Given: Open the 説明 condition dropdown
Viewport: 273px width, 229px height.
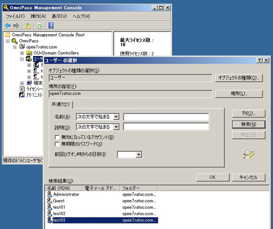Looking at the screenshot, I should [x=116, y=127].
